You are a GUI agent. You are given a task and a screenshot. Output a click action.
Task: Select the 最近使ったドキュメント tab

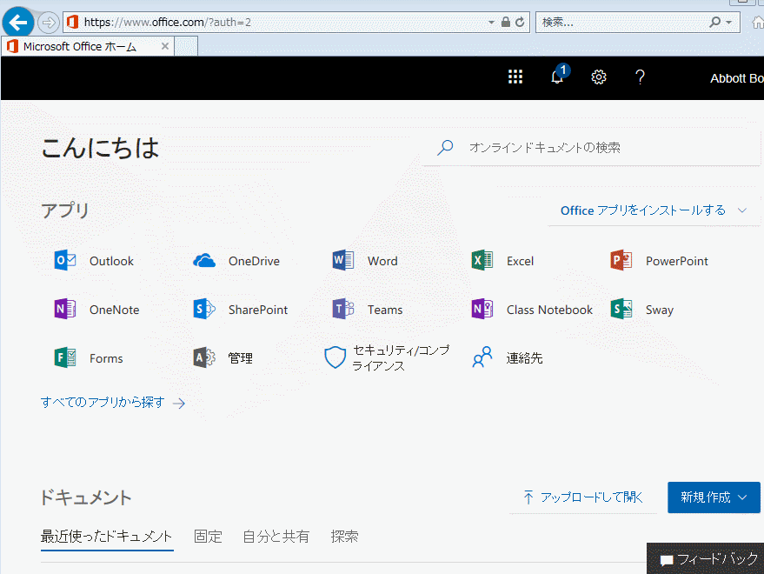click(x=107, y=537)
